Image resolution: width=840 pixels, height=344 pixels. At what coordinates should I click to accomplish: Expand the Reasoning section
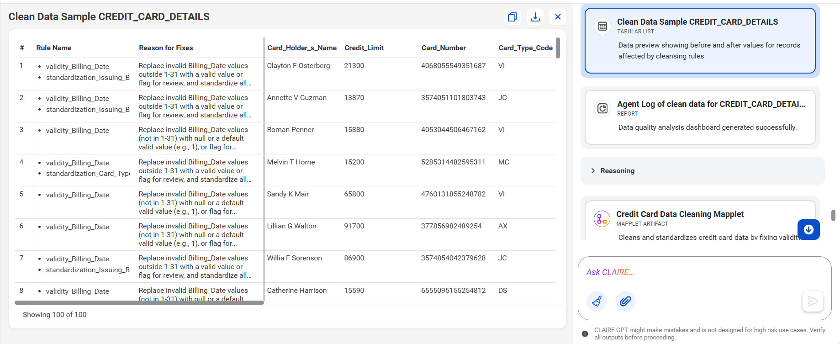(703, 171)
